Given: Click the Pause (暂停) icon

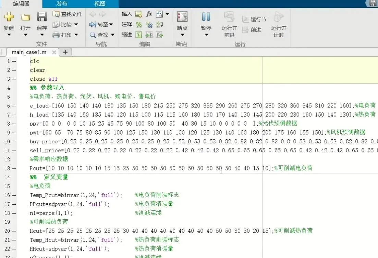Looking at the screenshot, I should [x=206, y=17].
